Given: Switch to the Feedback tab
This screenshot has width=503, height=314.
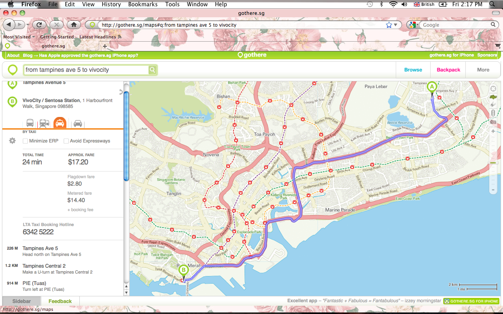Looking at the screenshot, I should click(x=60, y=301).
